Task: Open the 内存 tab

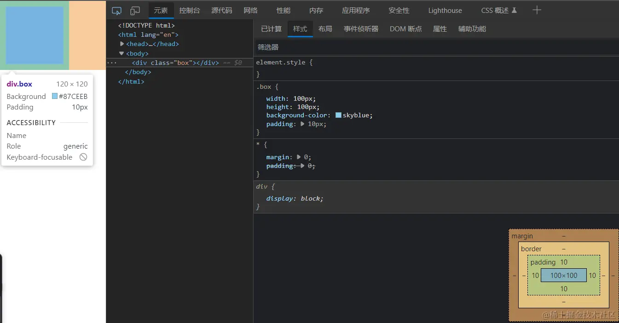Action: [316, 10]
